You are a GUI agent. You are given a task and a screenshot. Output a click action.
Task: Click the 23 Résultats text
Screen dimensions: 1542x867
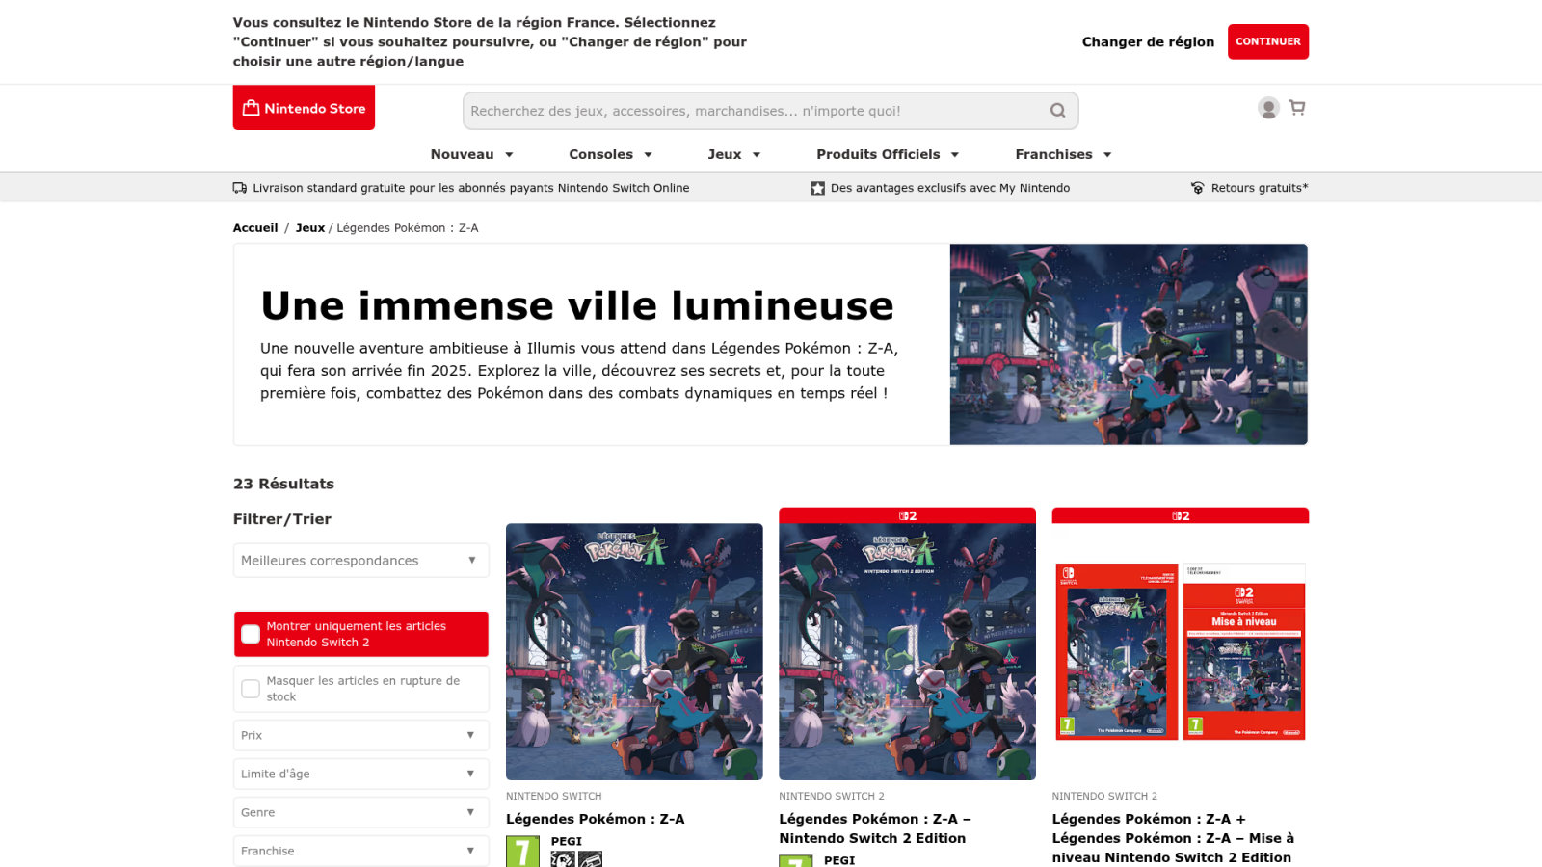[x=283, y=484]
